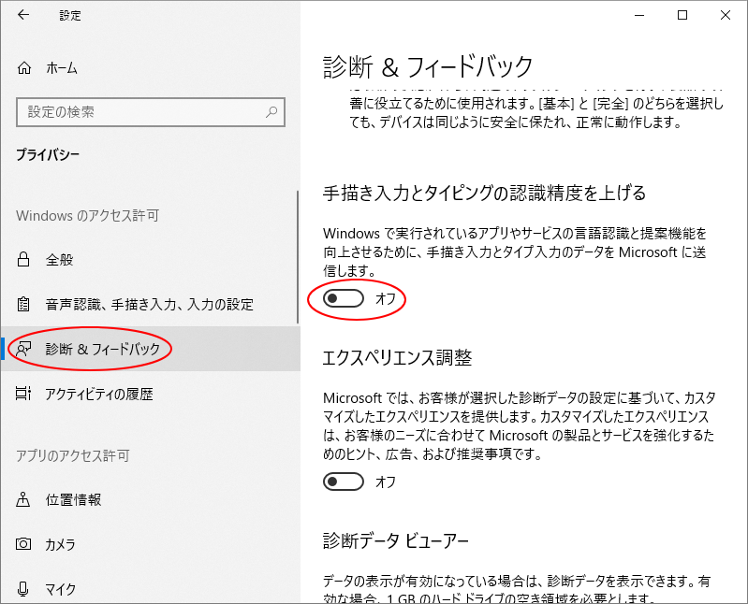Click the camera icon beside カメラ

(23, 544)
